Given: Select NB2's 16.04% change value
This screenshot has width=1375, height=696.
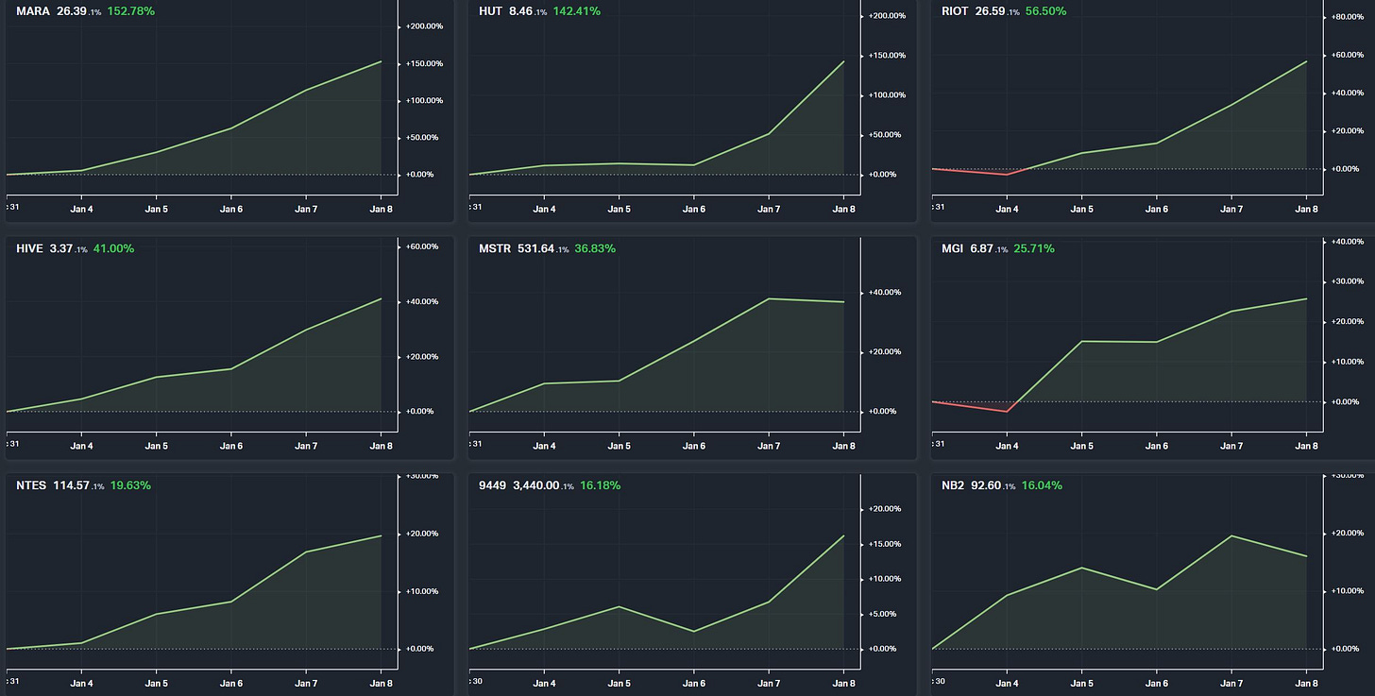Looking at the screenshot, I should coord(1042,485).
